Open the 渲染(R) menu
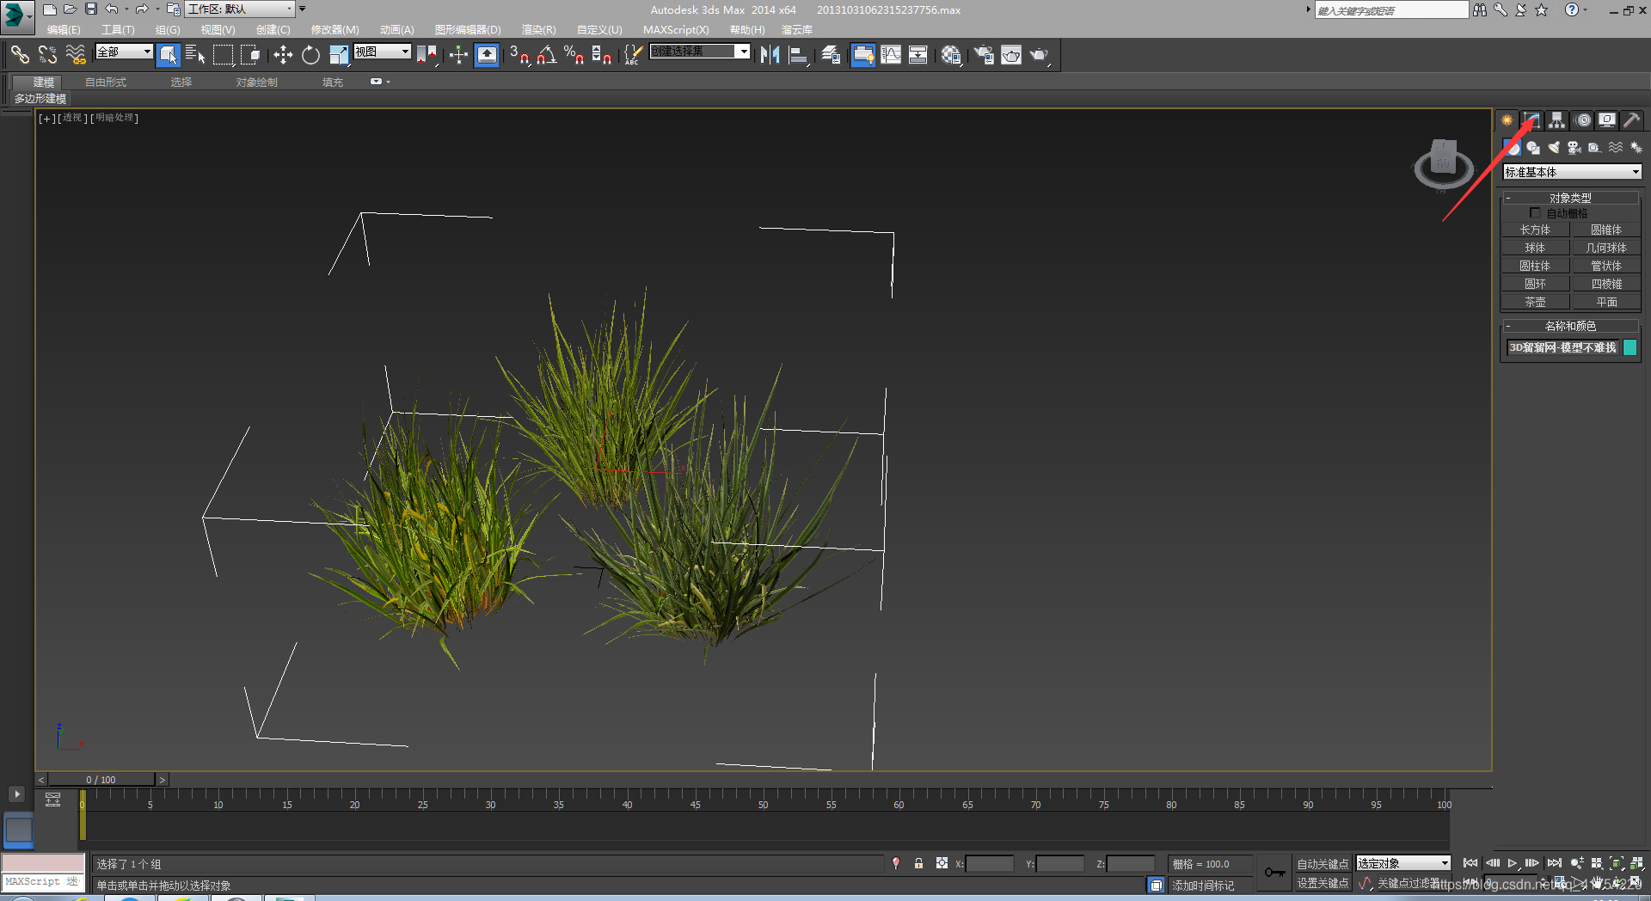The width and height of the screenshot is (1651, 901). coord(538,30)
